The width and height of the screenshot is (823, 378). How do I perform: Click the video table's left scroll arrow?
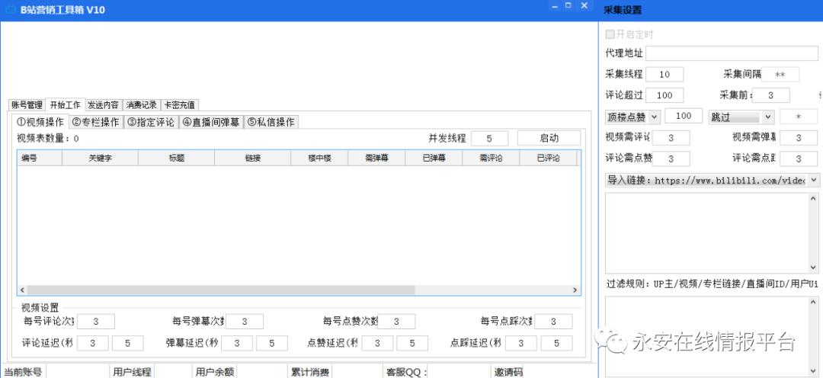pos(22,290)
